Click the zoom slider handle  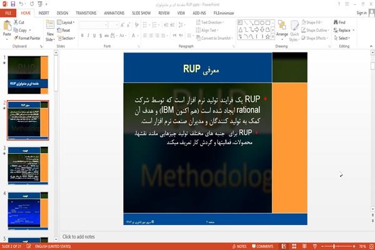coord(334,246)
